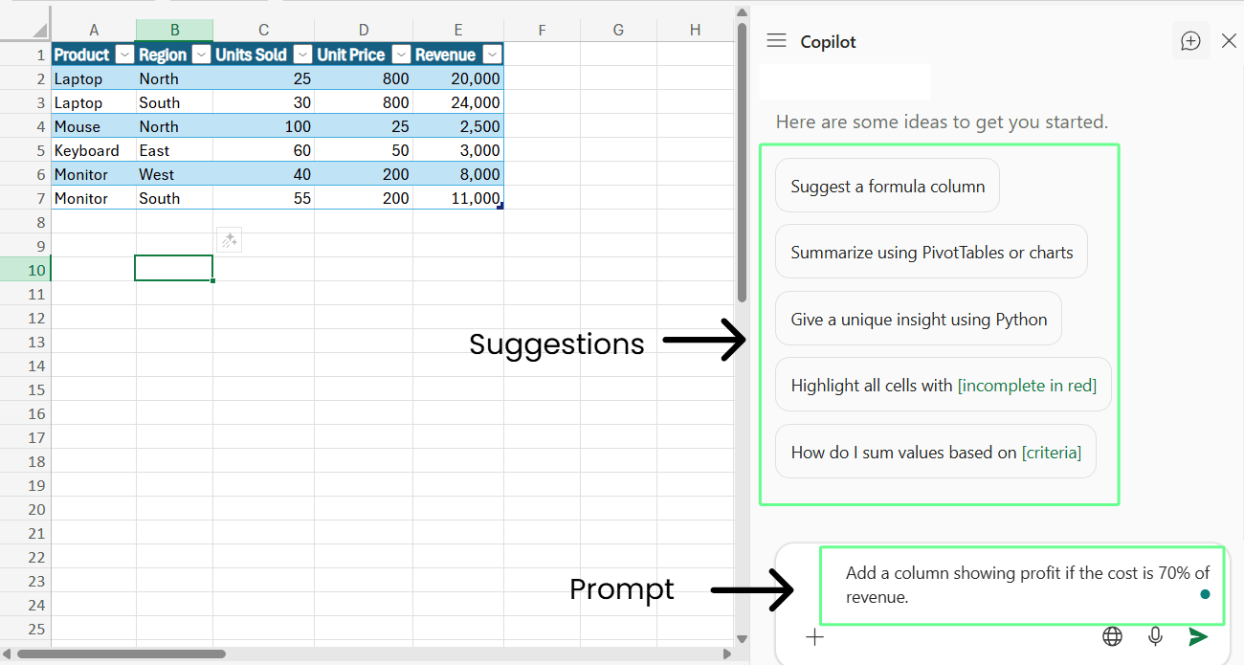Send the prompt with the arrow icon
The width and height of the screenshot is (1244, 665).
point(1198,636)
